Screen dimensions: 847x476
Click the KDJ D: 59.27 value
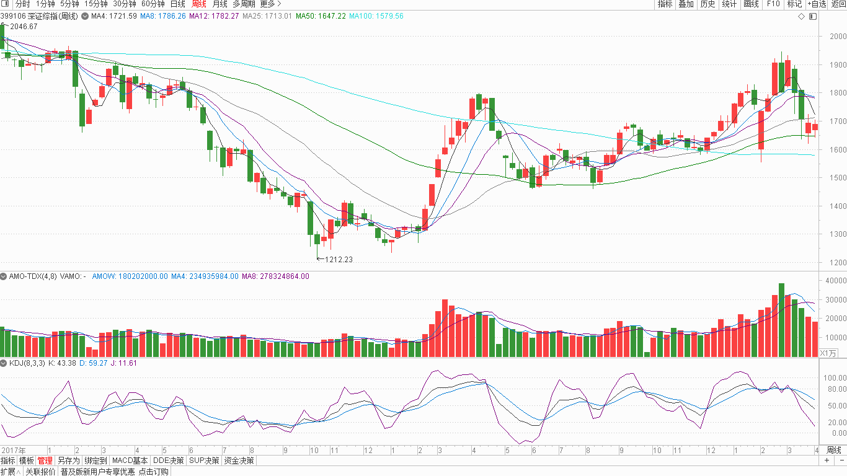[x=94, y=363]
